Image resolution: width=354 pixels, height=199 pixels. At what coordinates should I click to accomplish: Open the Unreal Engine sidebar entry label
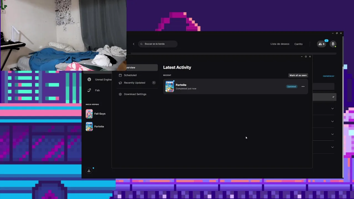click(x=103, y=80)
